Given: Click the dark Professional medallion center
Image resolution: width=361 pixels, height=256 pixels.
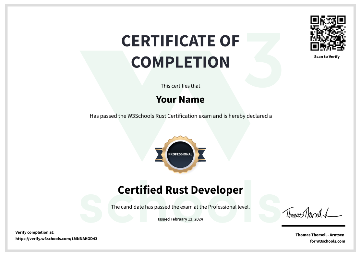Looking at the screenshot, I should (181, 154).
